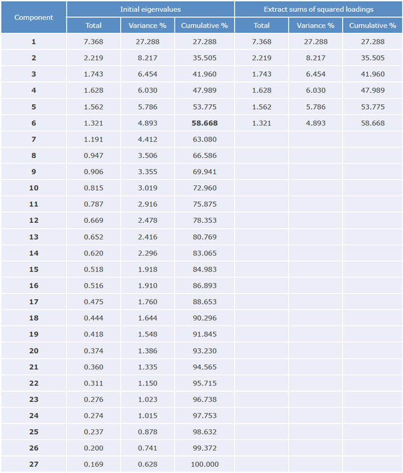Screen dimensions: 403x473
Task: Click the 100.000 cumulative percent cell
Action: click(x=204, y=464)
